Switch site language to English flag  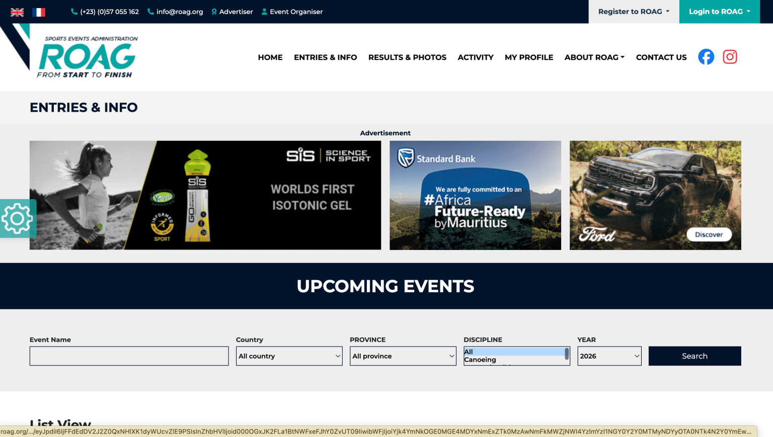(17, 12)
